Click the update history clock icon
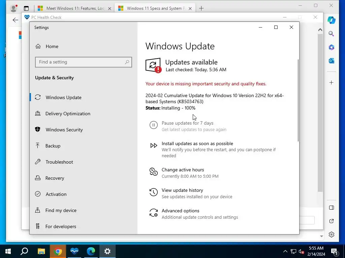 (x=154, y=192)
